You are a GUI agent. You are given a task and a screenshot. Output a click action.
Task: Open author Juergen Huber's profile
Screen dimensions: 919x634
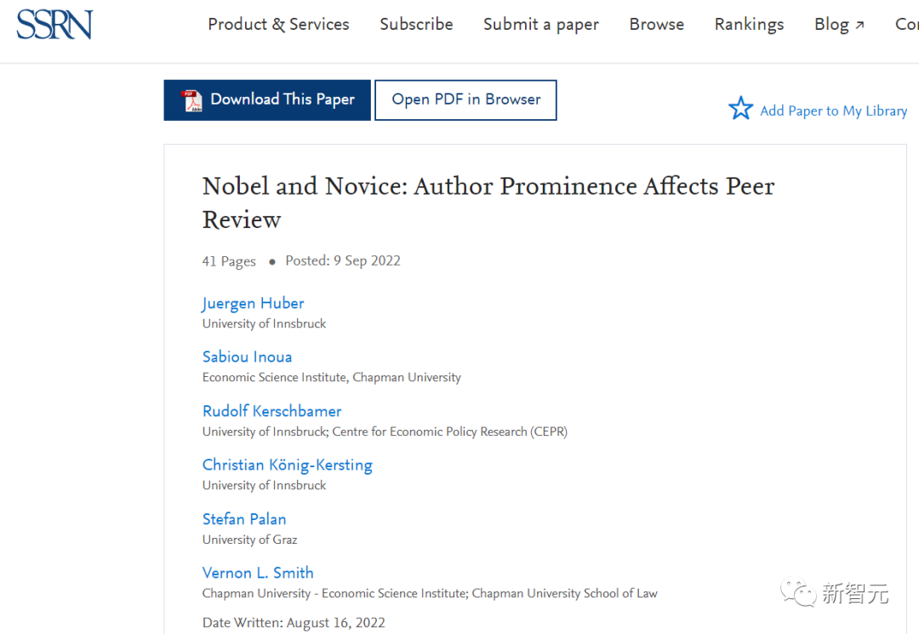coord(253,303)
